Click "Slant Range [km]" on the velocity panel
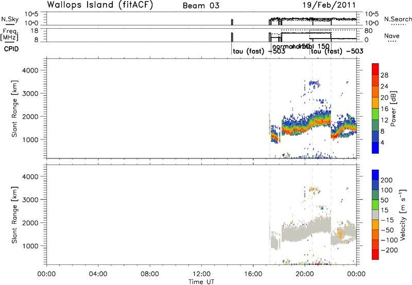Screen dimensions: 412x285 point(14,215)
